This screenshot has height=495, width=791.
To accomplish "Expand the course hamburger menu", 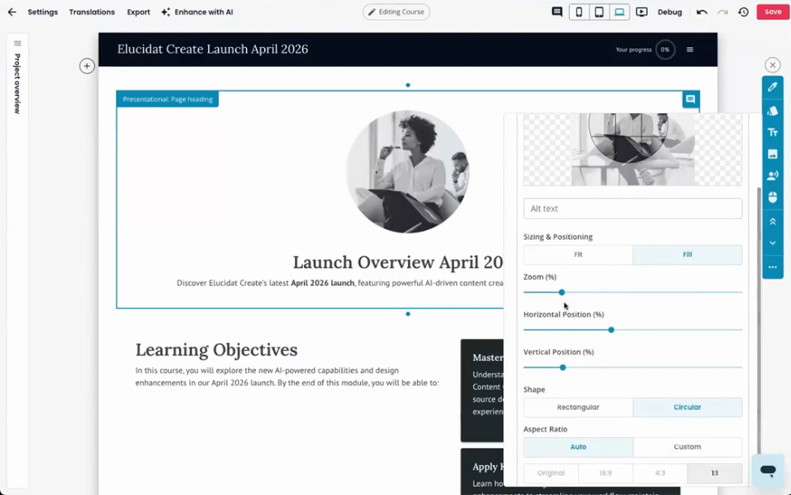I will (689, 50).
